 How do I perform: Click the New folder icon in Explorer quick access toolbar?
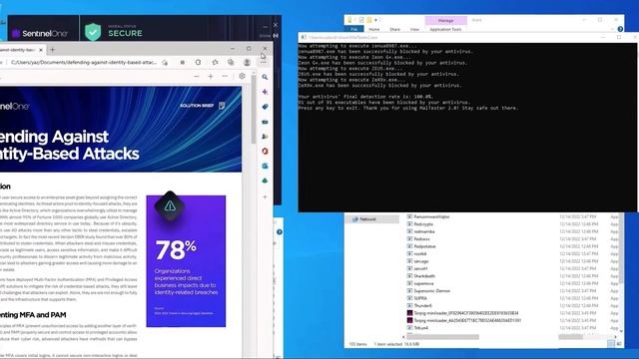tap(368, 20)
